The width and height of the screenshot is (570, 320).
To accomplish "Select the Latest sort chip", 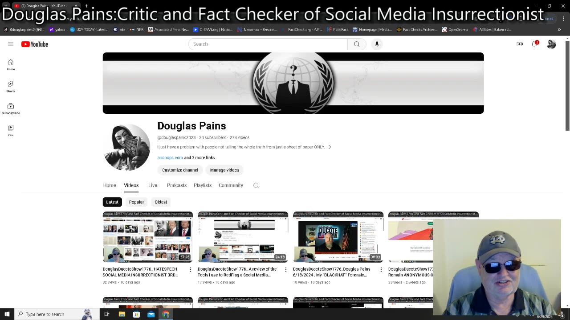I will pos(112,202).
